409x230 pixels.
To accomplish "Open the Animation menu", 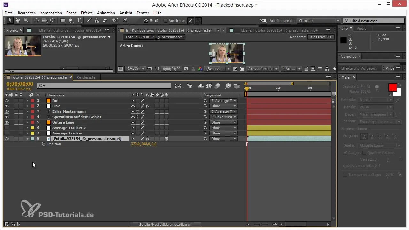I will (106, 13).
